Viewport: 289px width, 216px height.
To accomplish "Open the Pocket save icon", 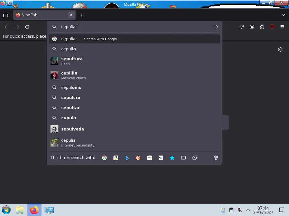I will pyautogui.click(x=242, y=27).
